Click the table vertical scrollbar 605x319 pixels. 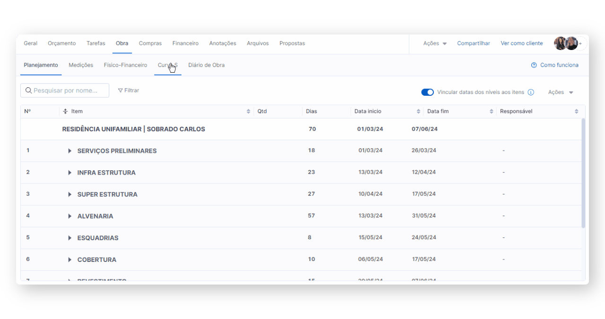(x=583, y=173)
